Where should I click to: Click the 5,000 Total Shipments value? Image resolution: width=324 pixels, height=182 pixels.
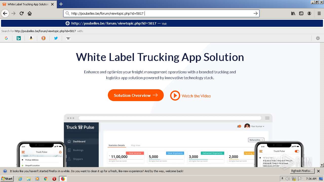tap(153, 157)
